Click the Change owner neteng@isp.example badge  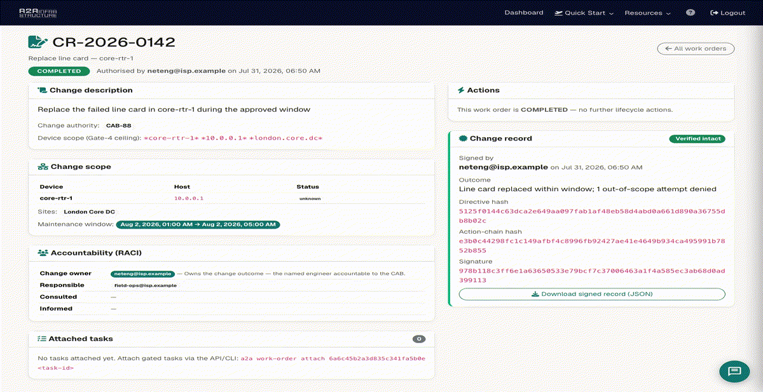tap(142, 274)
